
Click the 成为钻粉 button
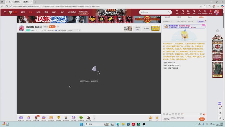point(201,21)
